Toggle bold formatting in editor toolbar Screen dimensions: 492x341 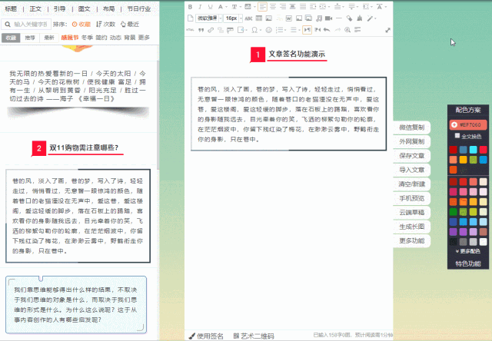(190, 7)
